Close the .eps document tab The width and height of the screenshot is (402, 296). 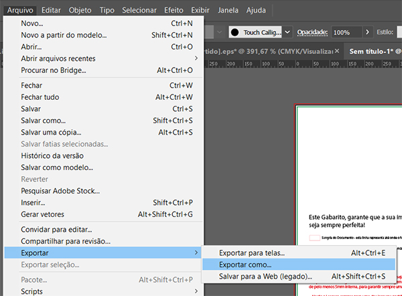tap(337, 52)
